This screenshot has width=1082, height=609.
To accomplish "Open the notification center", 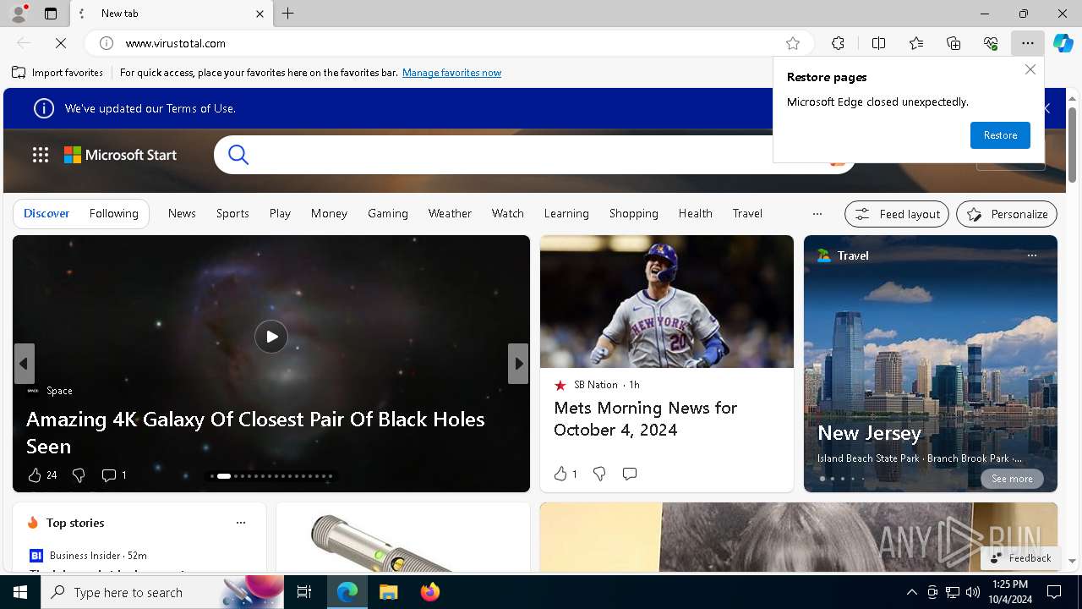I will click(x=1054, y=592).
